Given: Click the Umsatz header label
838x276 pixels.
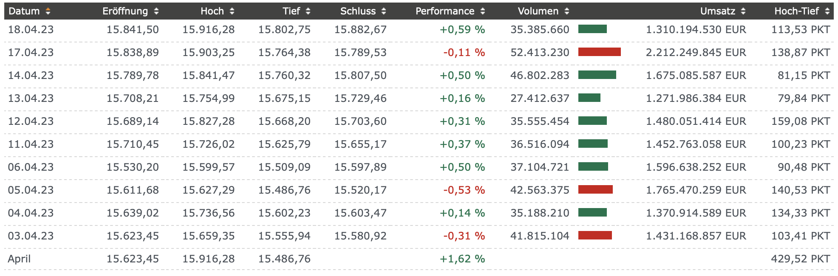Looking at the screenshot, I should pyautogui.click(x=717, y=11).
